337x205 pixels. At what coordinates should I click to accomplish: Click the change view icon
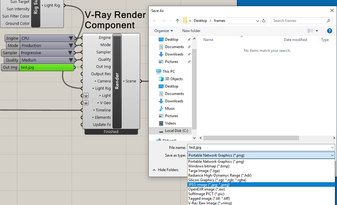tap(310, 31)
